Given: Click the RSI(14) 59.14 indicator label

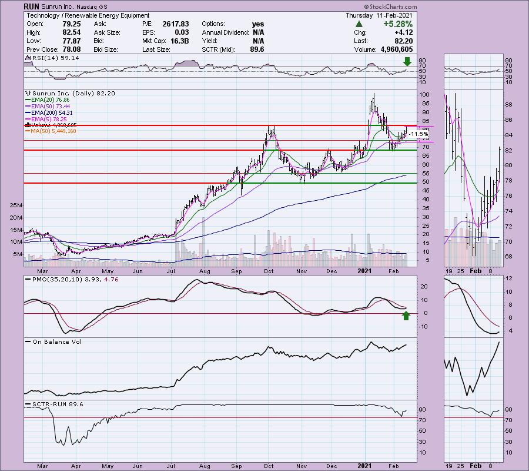Looking at the screenshot, I should (53, 58).
